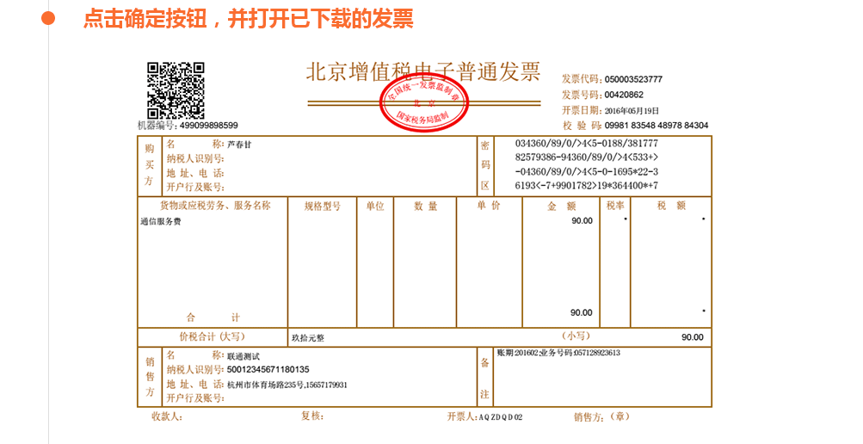Screen dimensions: 863x444
Task: Click the 收款人 label
Action: [167, 417]
